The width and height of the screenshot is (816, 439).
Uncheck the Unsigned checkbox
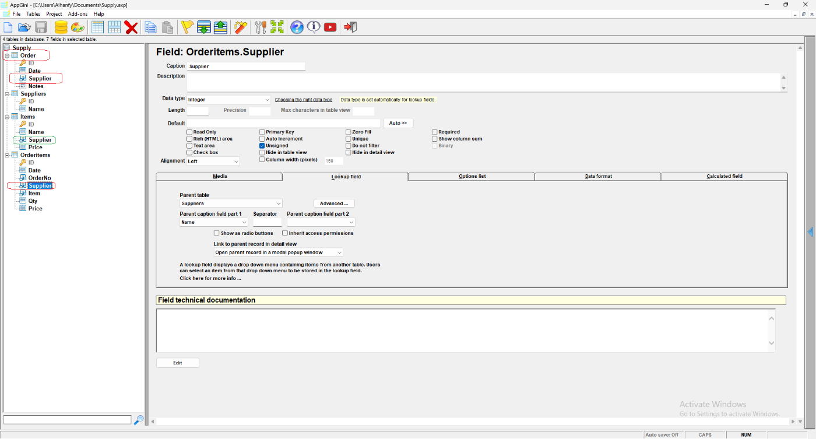point(262,146)
